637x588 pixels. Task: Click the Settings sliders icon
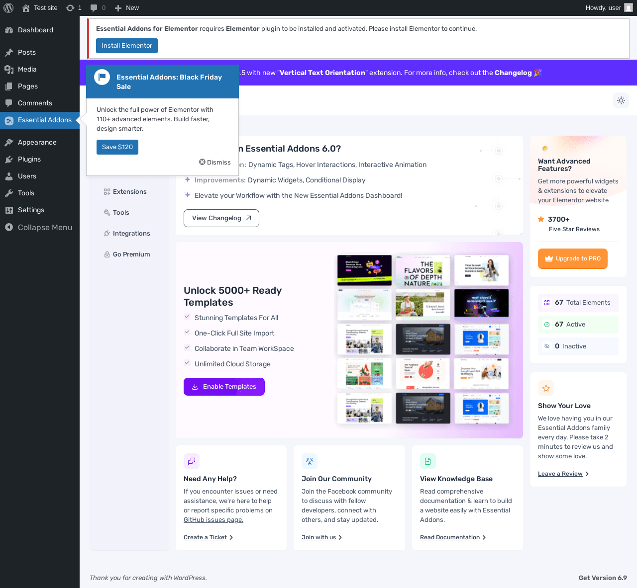9,210
